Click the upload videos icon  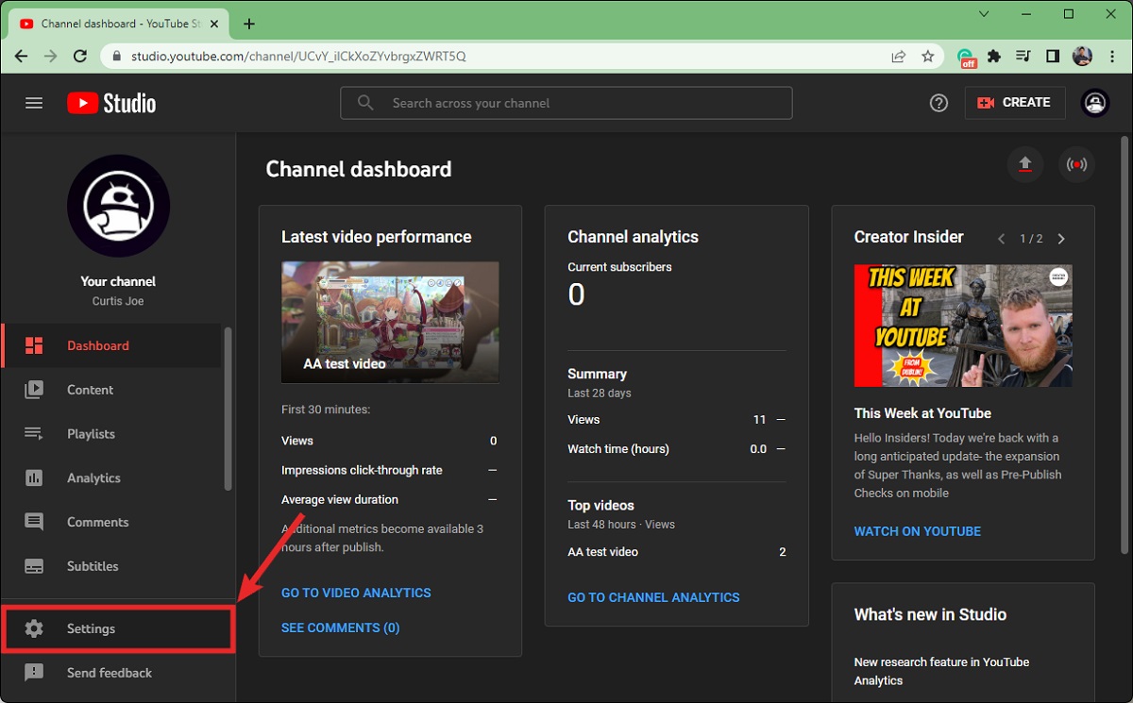coord(1025,164)
